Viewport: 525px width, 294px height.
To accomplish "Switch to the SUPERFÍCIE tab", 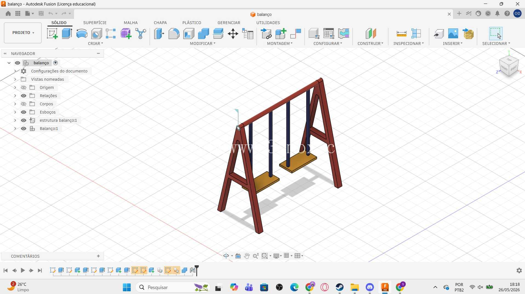I will tap(95, 23).
